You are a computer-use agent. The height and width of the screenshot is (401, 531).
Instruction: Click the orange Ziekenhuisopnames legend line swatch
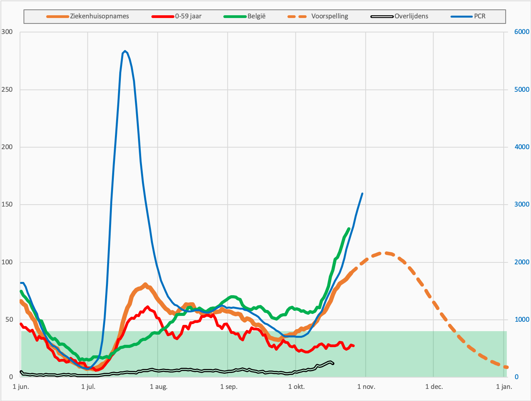coord(58,16)
